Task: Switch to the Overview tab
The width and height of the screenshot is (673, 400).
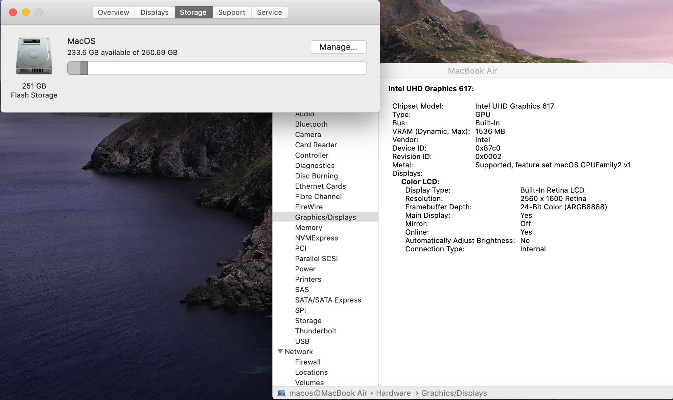Action: [113, 12]
